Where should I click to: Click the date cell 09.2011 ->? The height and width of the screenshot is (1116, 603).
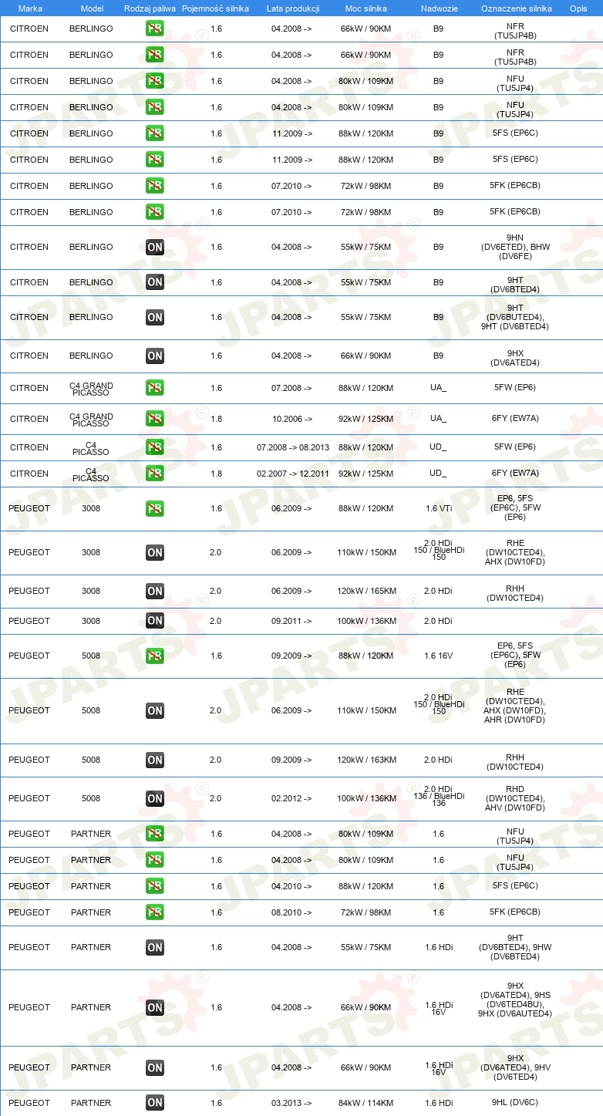tap(292, 622)
